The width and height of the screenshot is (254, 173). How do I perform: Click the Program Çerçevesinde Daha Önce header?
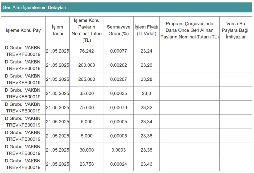click(x=189, y=30)
